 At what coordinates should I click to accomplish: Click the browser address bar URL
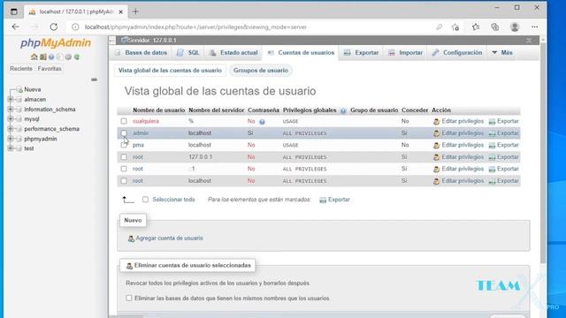coord(195,27)
